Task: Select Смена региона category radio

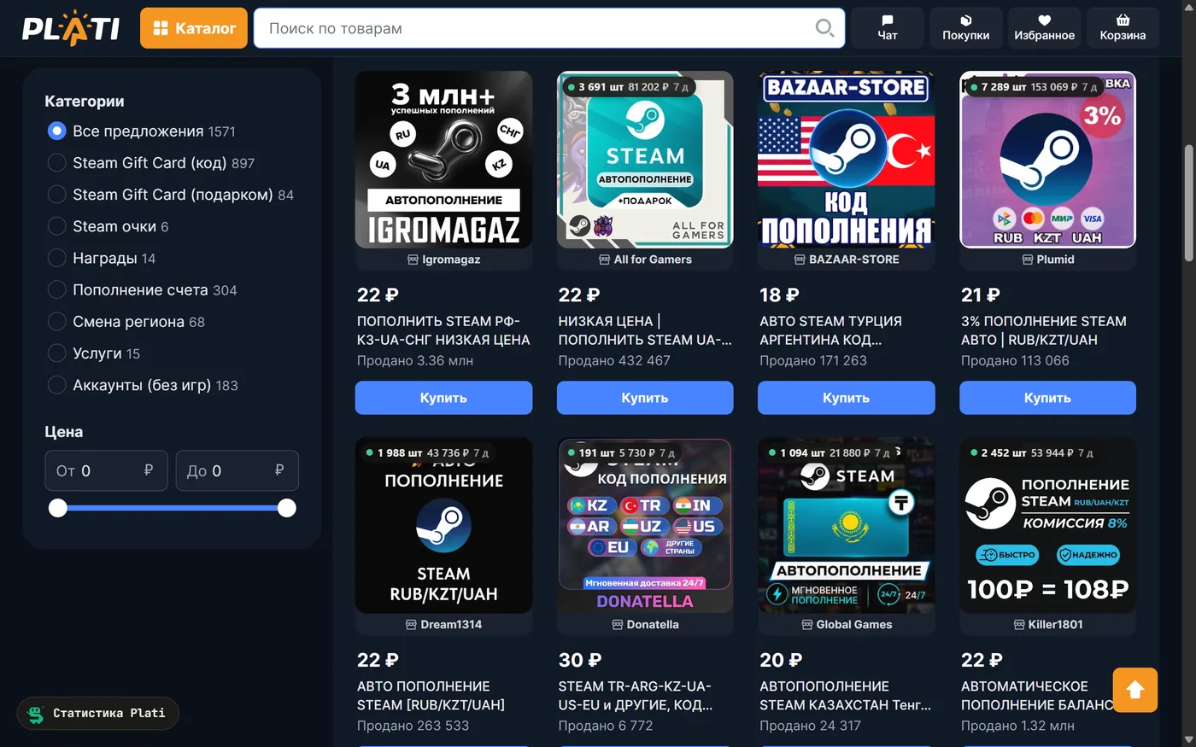Action: tap(56, 322)
